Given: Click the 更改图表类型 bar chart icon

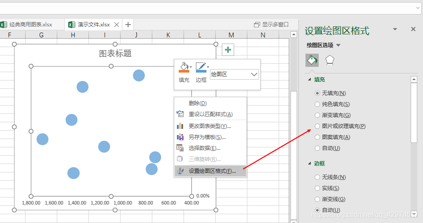Looking at the screenshot, I should 180,126.
